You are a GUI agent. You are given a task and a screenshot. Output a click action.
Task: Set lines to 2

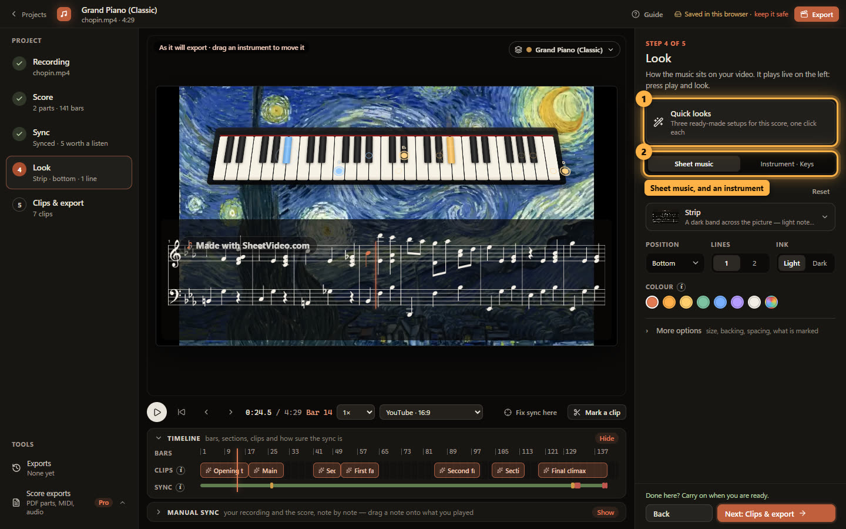[x=754, y=263]
